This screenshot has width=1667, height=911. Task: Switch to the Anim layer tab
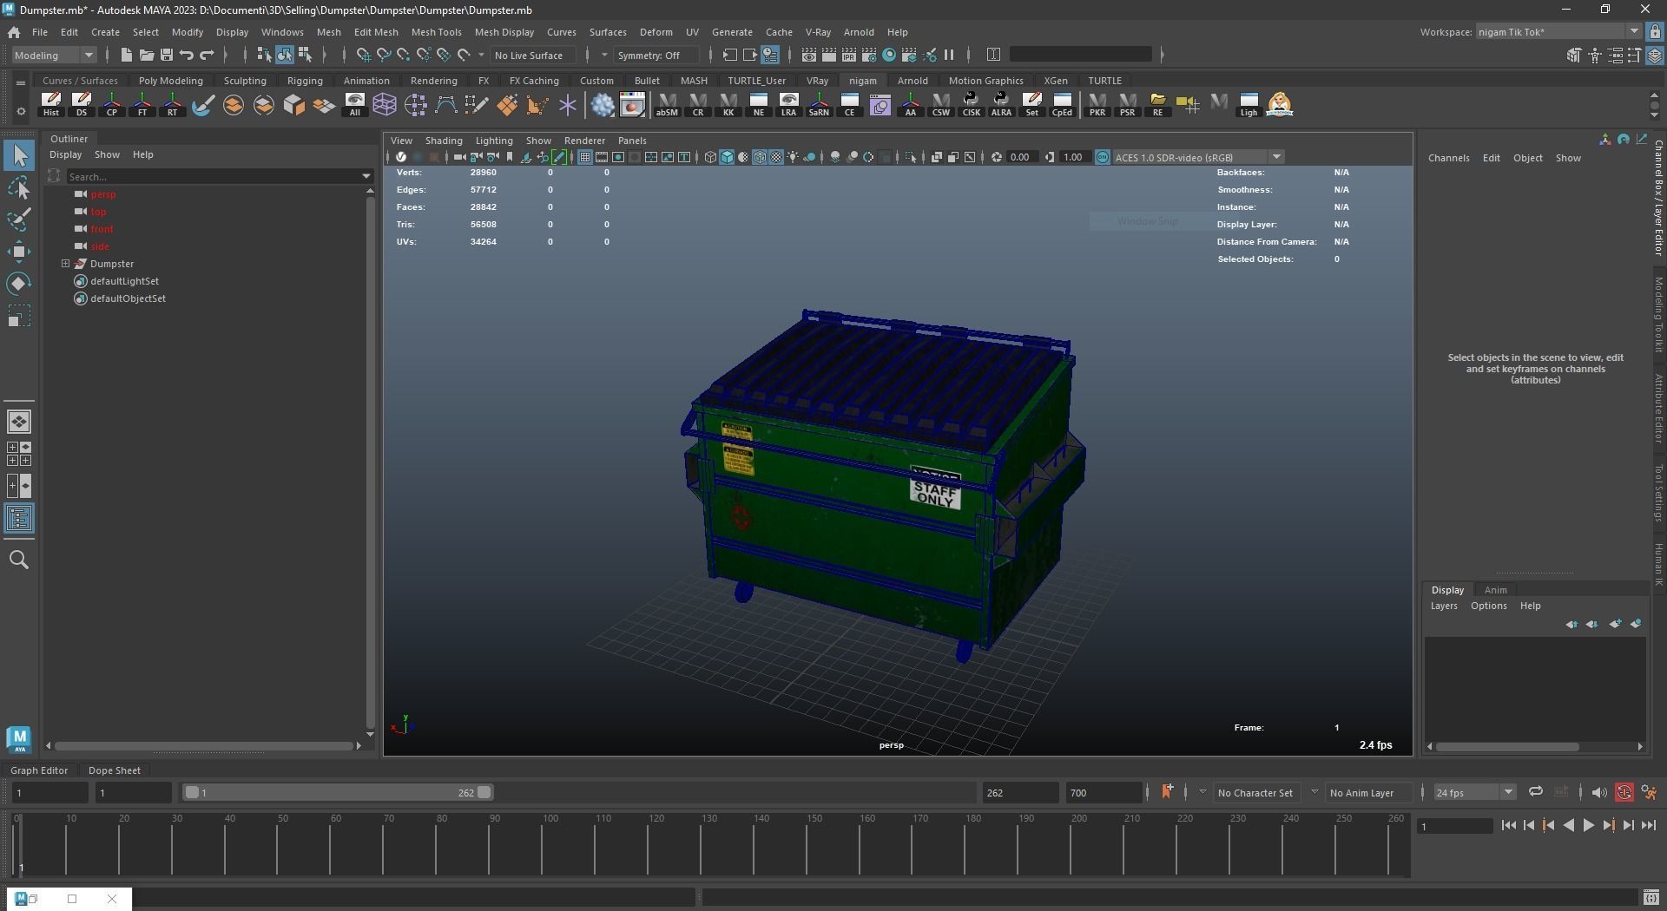coord(1495,590)
